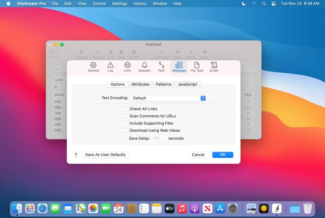This screenshot has width=325, height=218.
Task: Click Save As User Defaults
Action: point(105,155)
